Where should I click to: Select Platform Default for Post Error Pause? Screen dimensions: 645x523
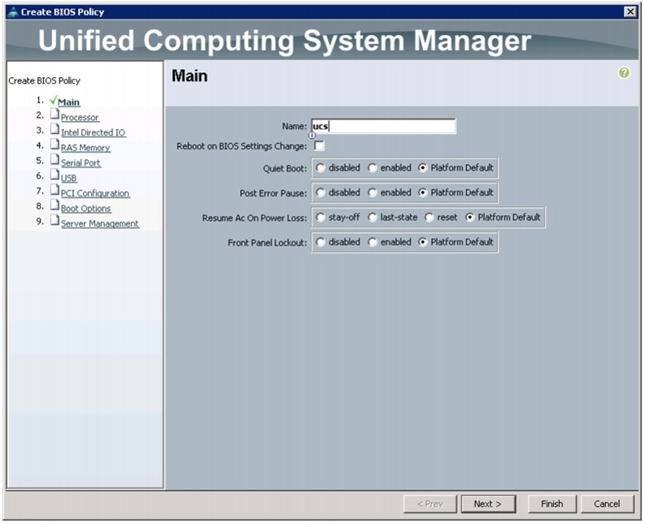(x=422, y=192)
